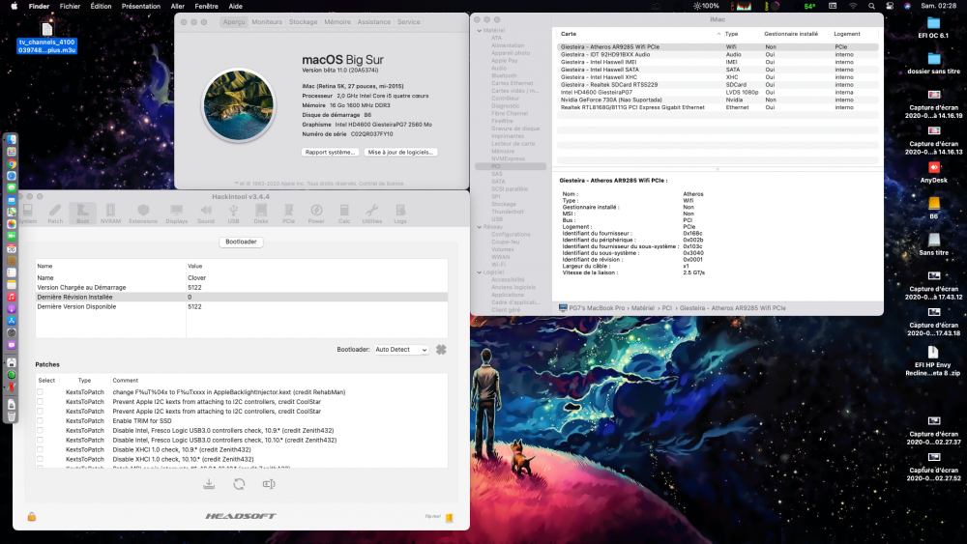This screenshot has width=967, height=544.
Task: Select the Boot toolbar icon in Hackintool
Action: tap(82, 214)
